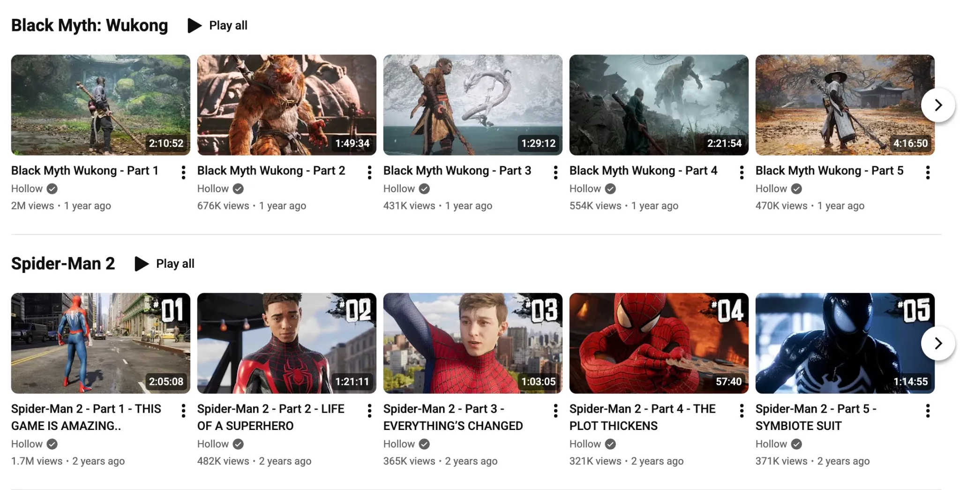Visit Hollow channel under Black Myth Wukong Part 1

coord(27,188)
